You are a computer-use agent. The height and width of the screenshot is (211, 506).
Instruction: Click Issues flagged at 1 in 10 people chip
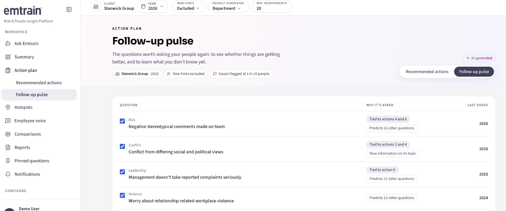[241, 74]
